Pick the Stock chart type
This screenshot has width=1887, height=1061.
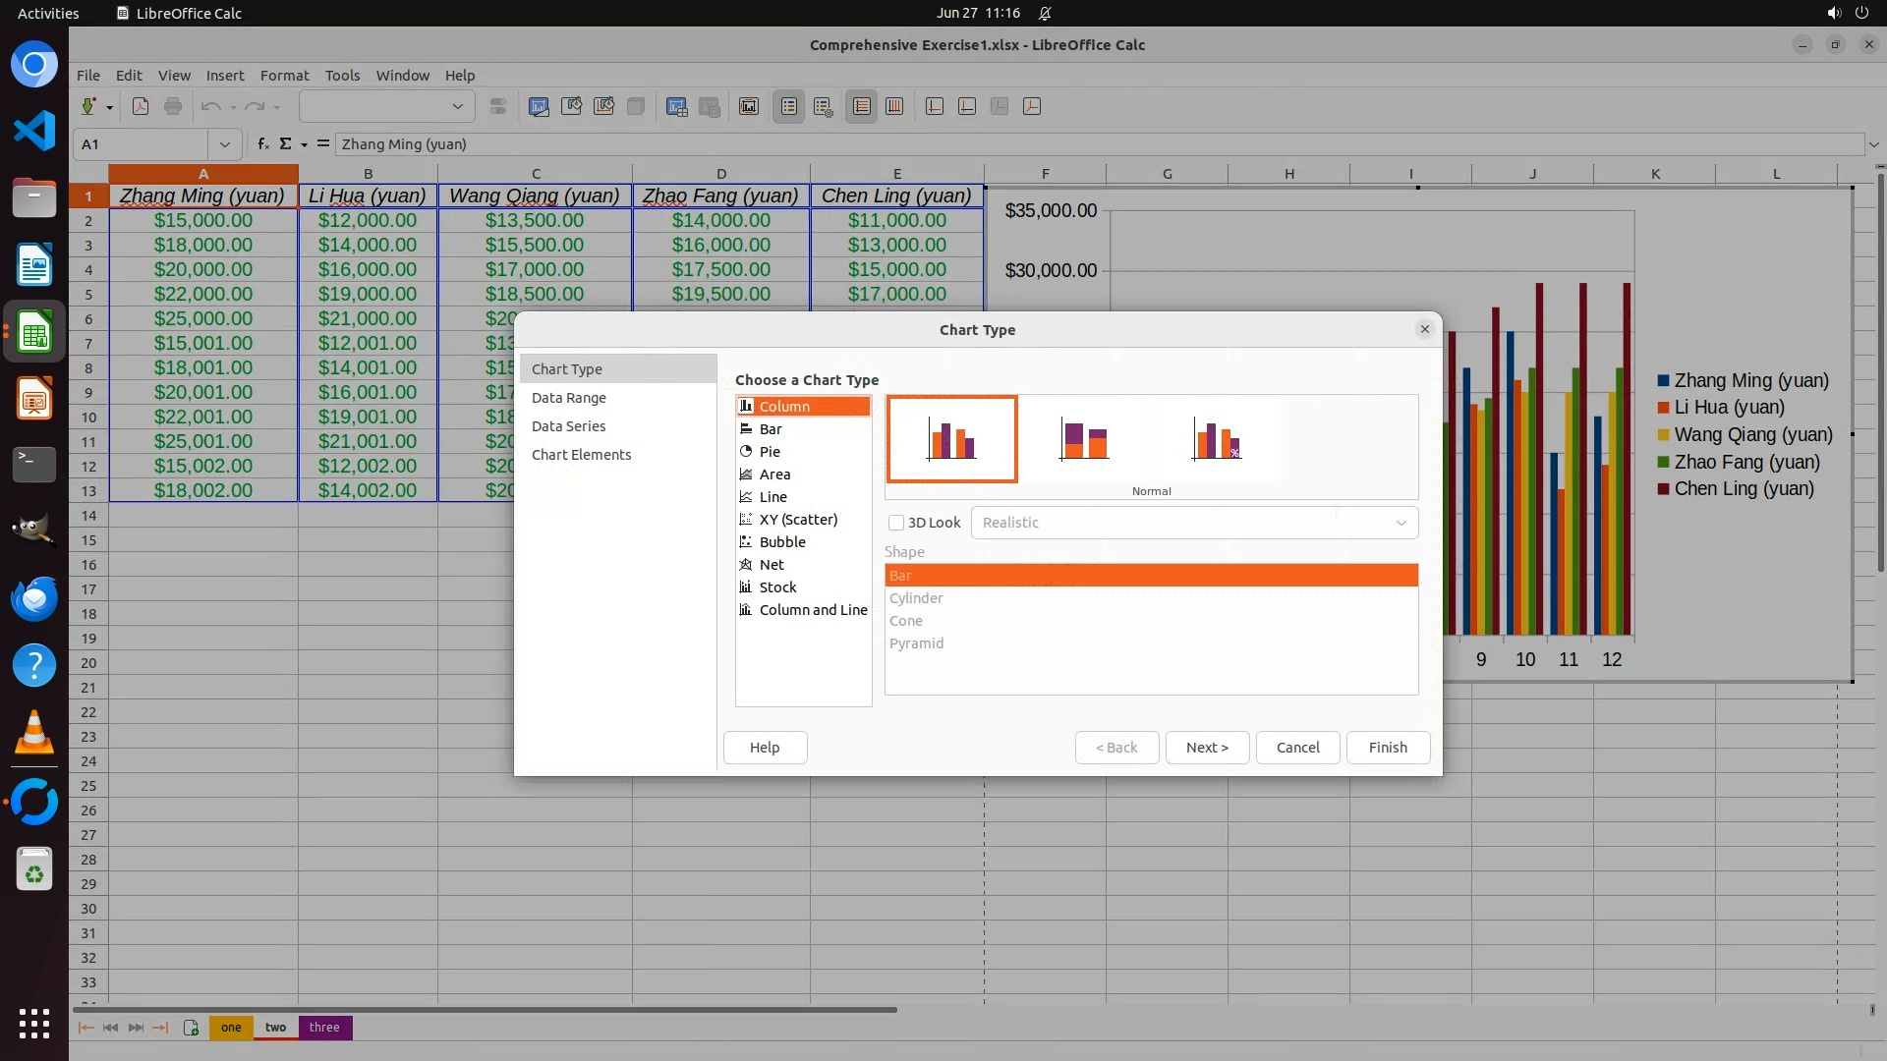777,587
